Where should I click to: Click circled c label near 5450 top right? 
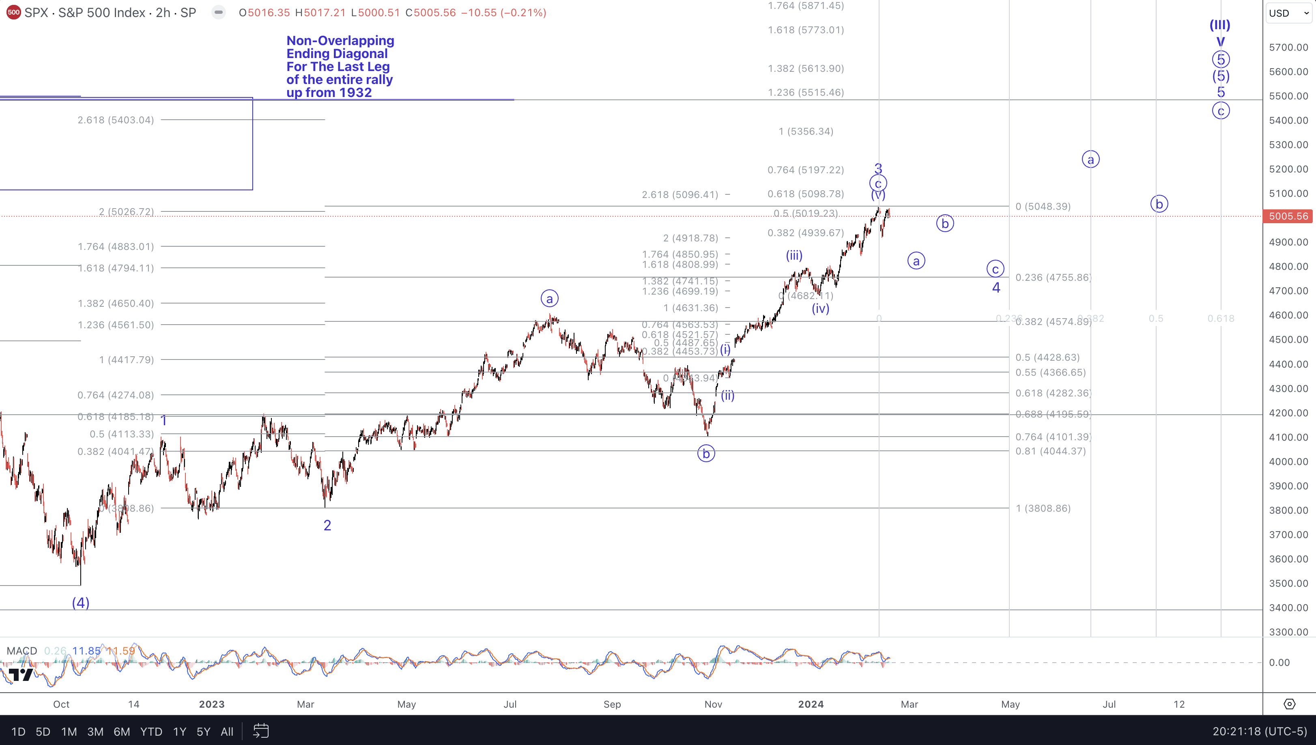(x=1221, y=110)
